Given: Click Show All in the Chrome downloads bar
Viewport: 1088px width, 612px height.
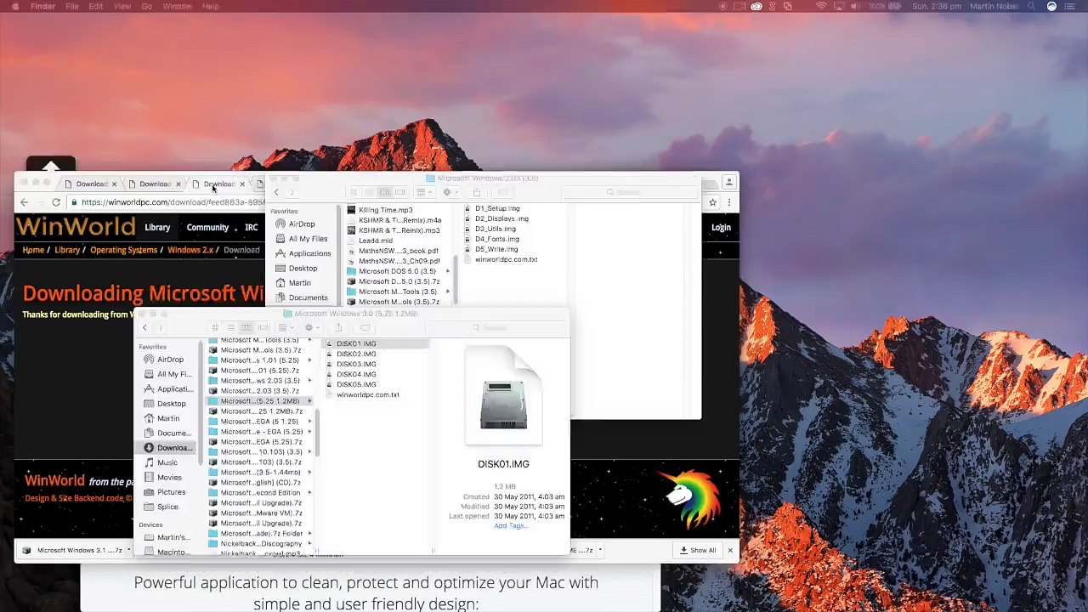Looking at the screenshot, I should coord(698,550).
